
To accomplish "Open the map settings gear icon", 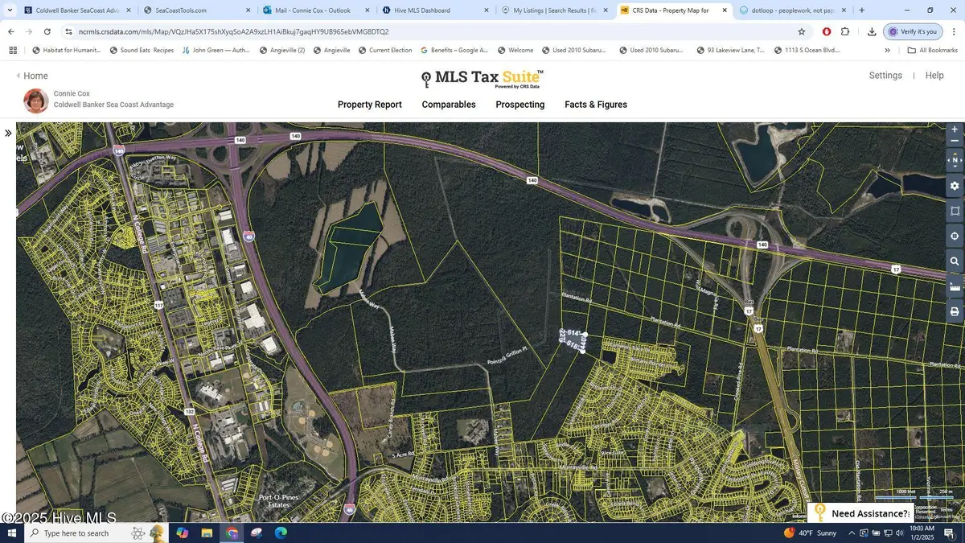I will click(x=955, y=185).
